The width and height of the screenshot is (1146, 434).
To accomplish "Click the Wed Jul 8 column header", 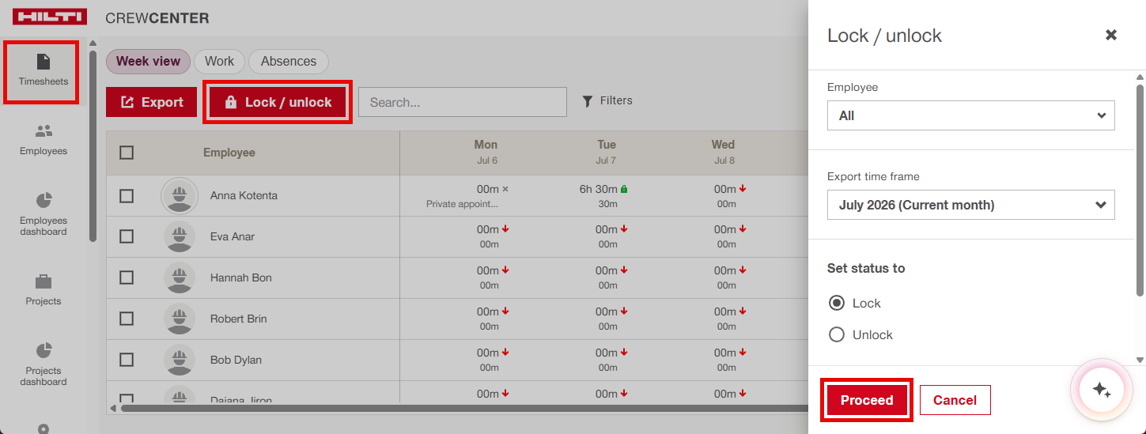I will click(x=724, y=152).
